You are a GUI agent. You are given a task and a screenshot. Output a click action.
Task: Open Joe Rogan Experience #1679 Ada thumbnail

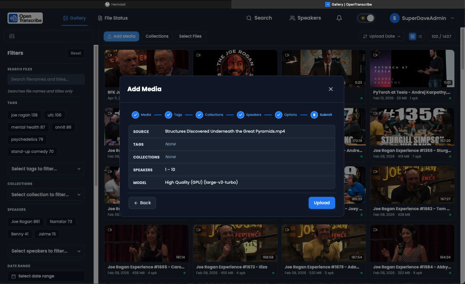pos(324,243)
